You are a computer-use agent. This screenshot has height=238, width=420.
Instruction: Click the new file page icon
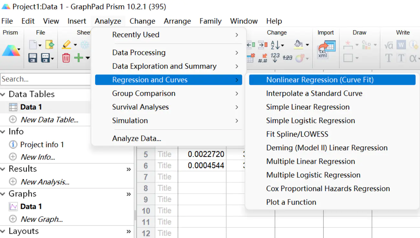[x=33, y=45]
